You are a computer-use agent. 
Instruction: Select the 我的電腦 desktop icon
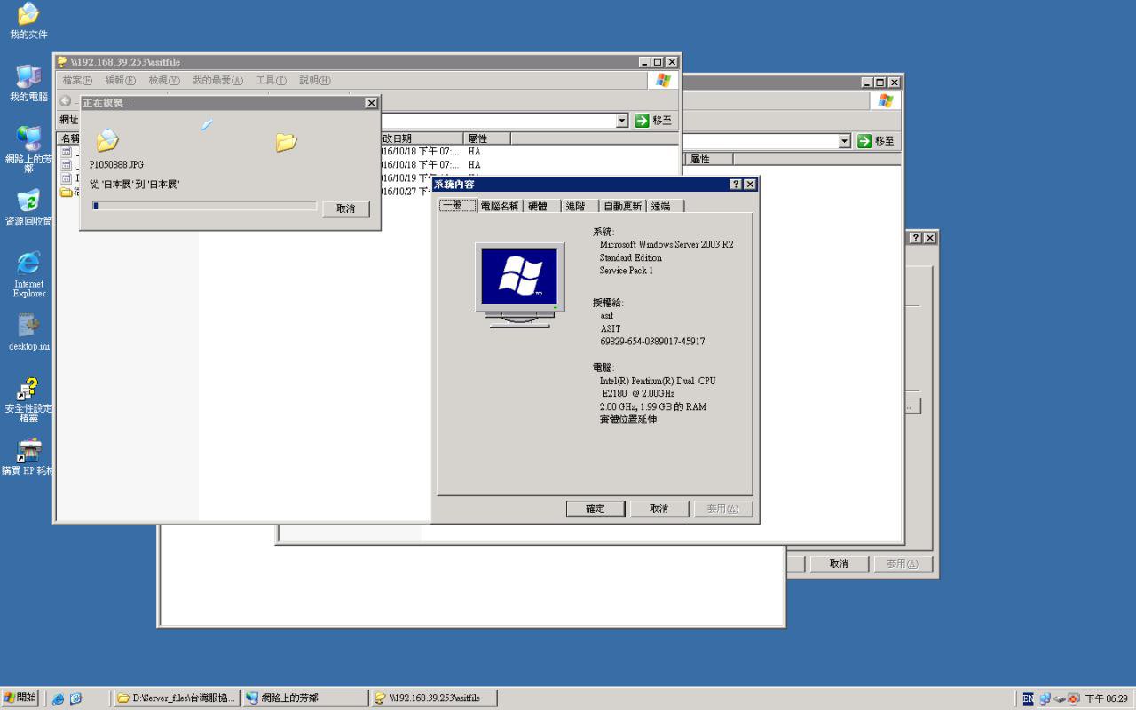[28, 83]
